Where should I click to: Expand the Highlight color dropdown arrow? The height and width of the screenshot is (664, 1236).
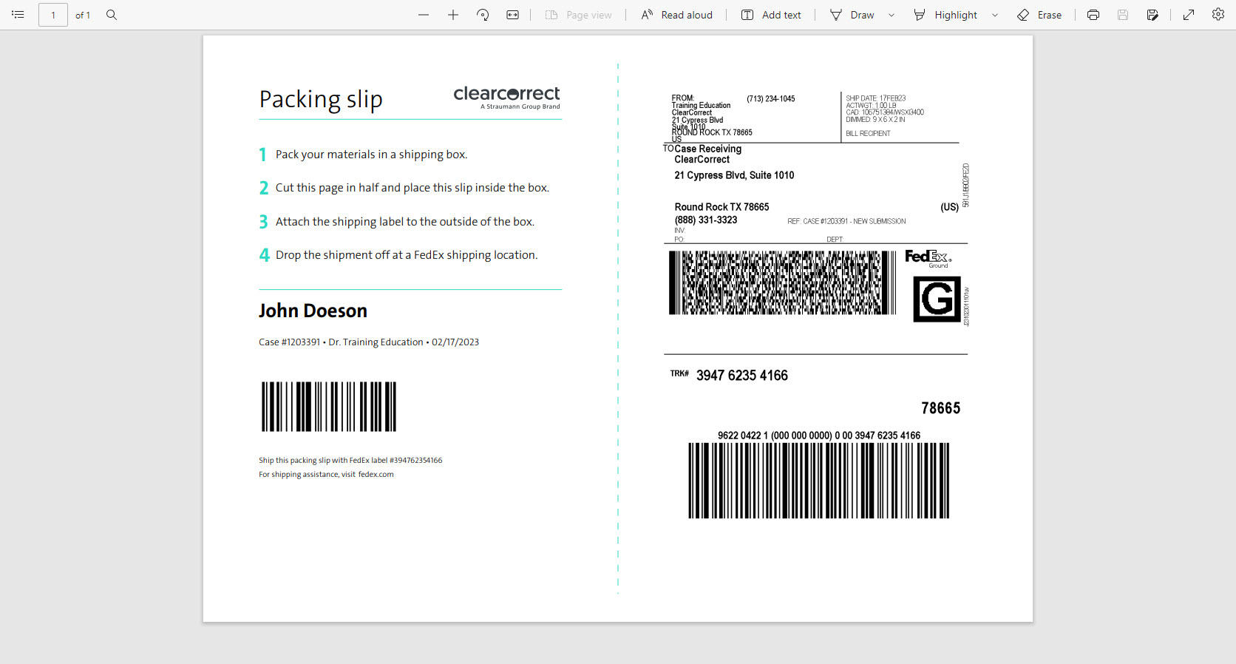(x=995, y=15)
